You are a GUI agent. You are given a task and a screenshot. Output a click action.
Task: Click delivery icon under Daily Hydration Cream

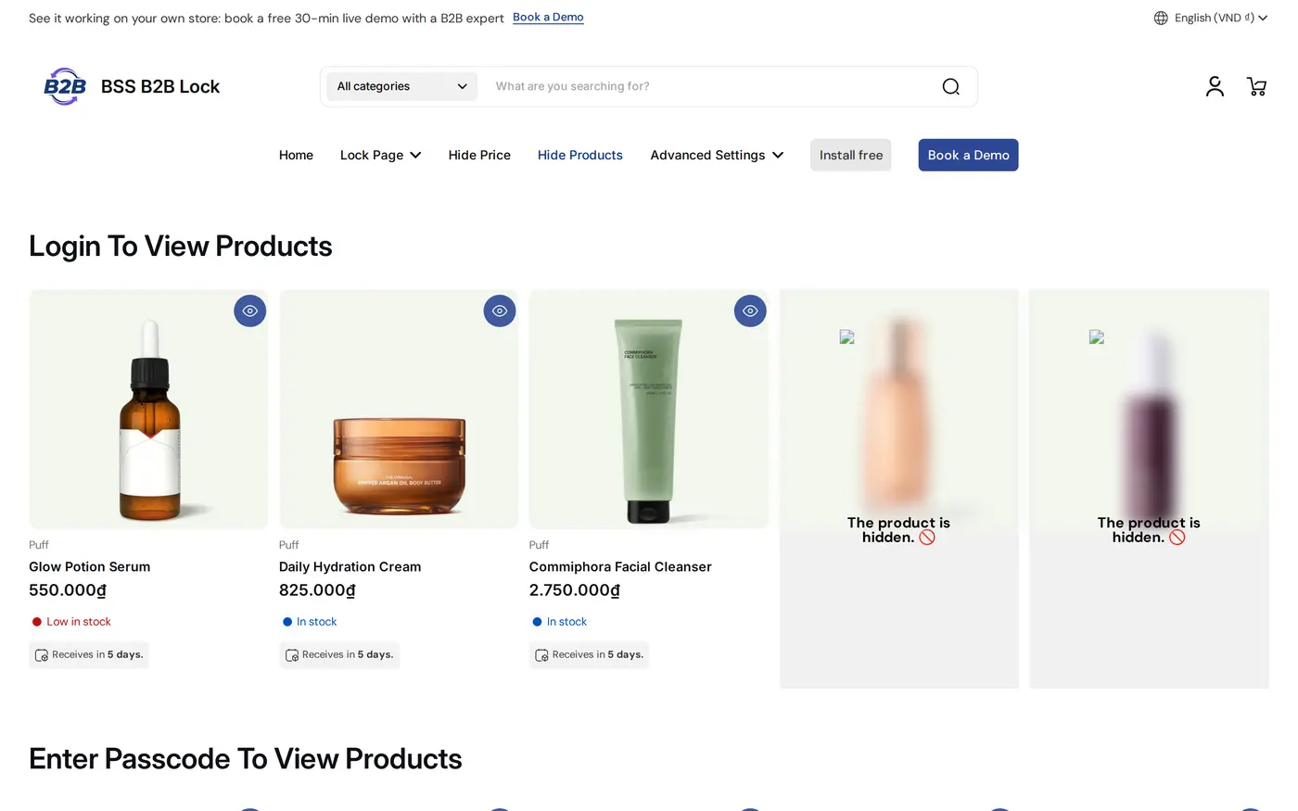pyautogui.click(x=292, y=655)
